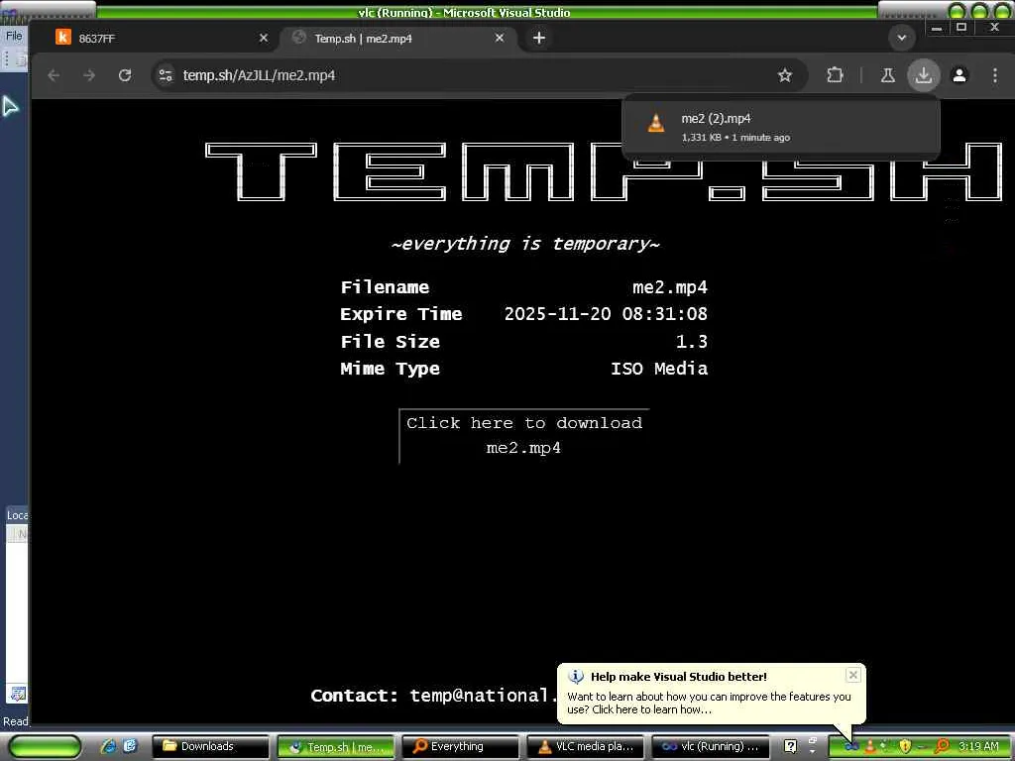The width and height of the screenshot is (1015, 761).
Task: Go back using the browser back arrow
Action: point(54,75)
